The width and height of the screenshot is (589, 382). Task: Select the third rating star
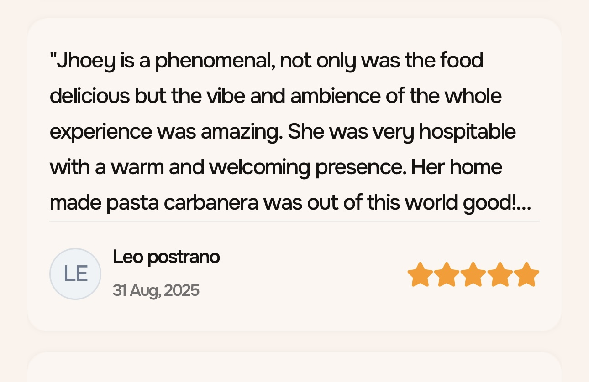pyautogui.click(x=473, y=274)
